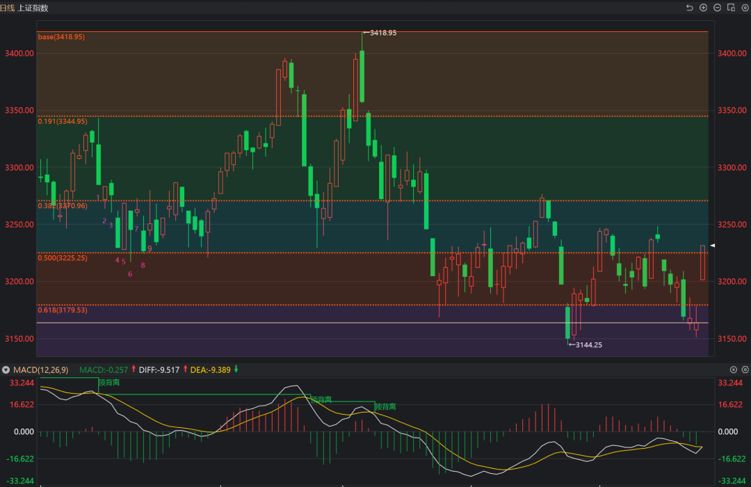Click the 0.500(3225.25) Fibonacci level label
The height and width of the screenshot is (487, 751).
[x=63, y=258]
